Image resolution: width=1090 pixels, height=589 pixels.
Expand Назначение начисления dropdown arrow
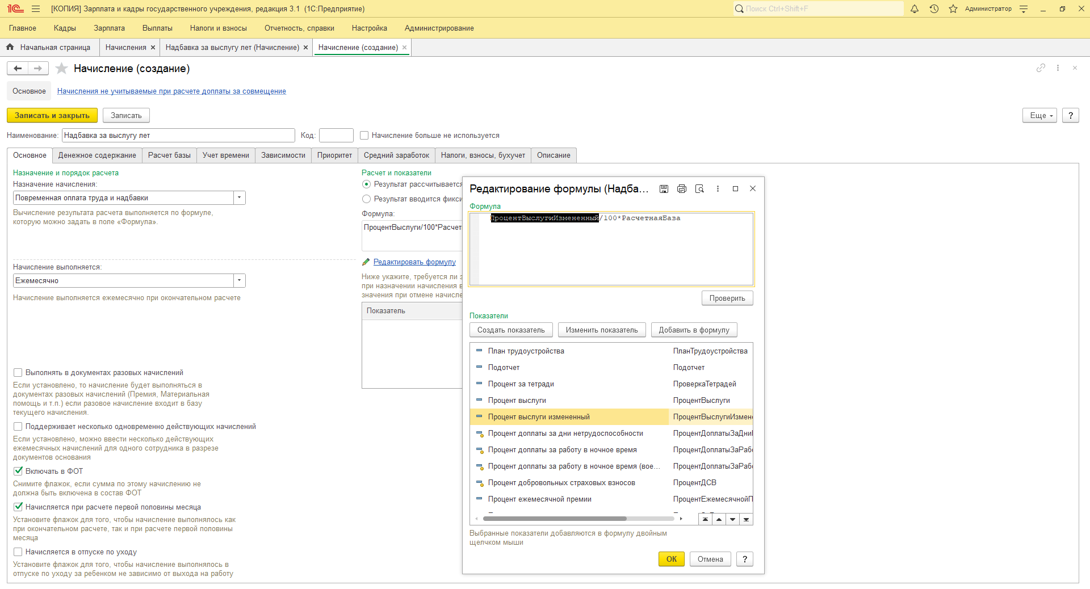point(240,198)
